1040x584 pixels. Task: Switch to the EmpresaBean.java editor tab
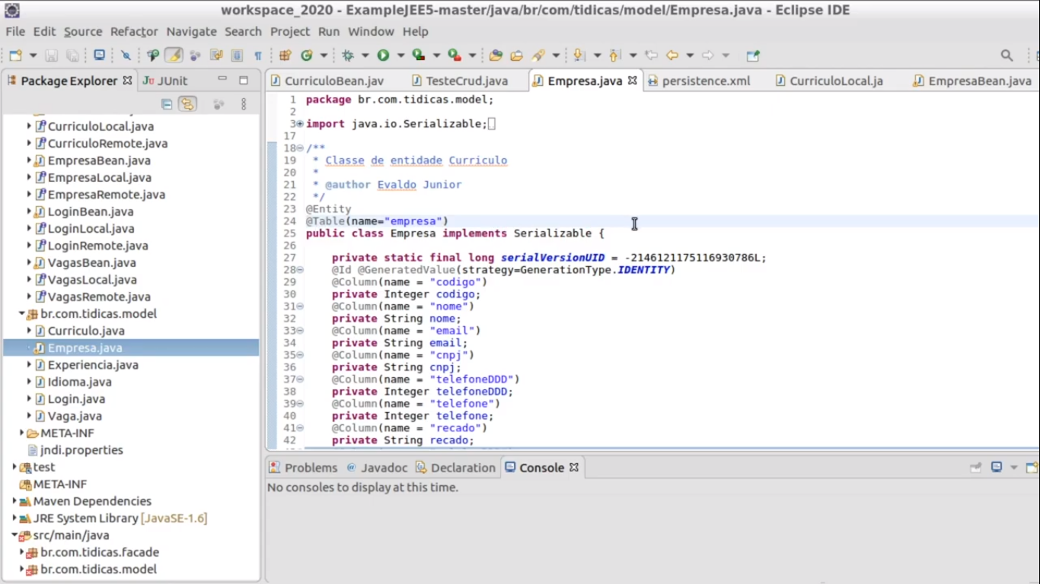972,81
